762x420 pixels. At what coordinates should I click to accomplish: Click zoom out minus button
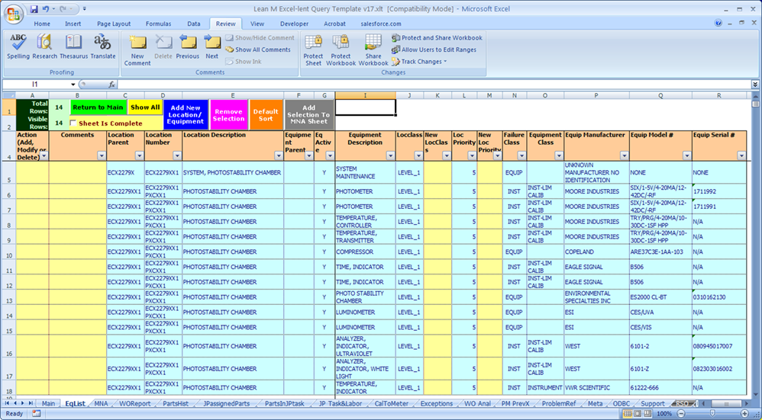680,414
